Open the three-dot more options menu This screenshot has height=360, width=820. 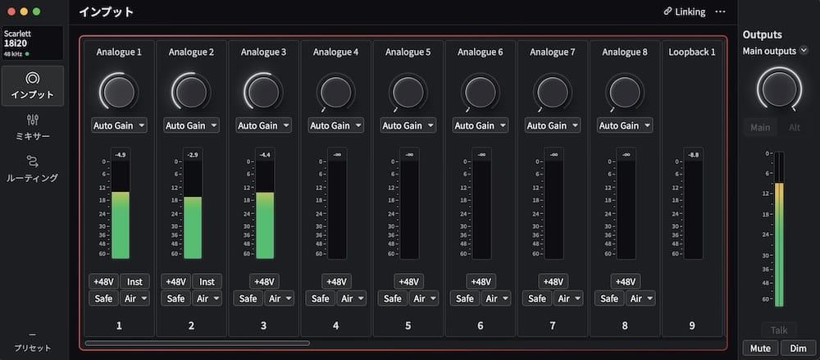pyautogui.click(x=721, y=11)
